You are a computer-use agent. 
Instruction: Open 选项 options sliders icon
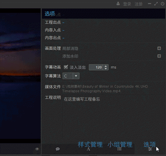coord(150,149)
